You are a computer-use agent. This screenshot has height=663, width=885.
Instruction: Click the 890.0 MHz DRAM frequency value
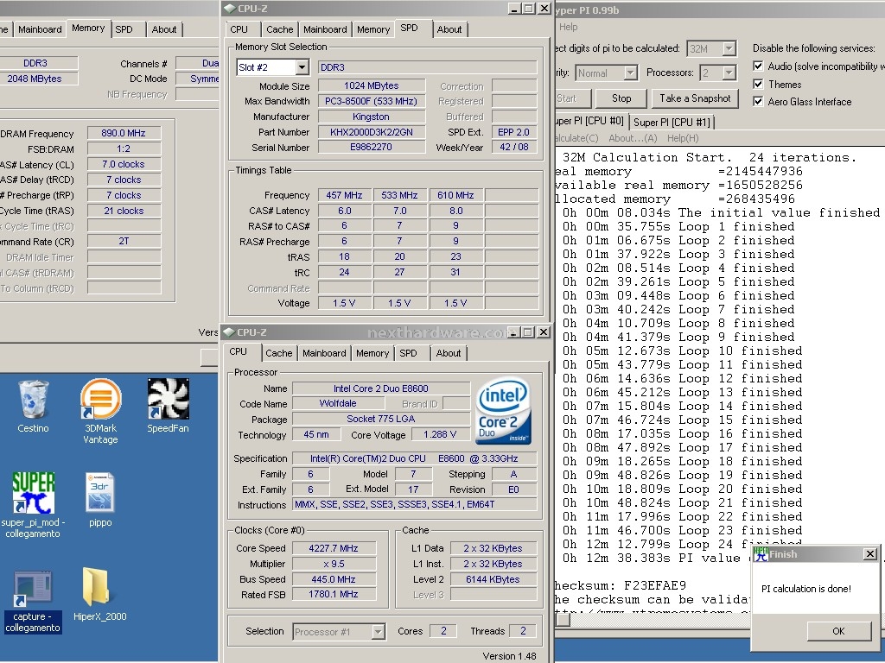(x=124, y=133)
